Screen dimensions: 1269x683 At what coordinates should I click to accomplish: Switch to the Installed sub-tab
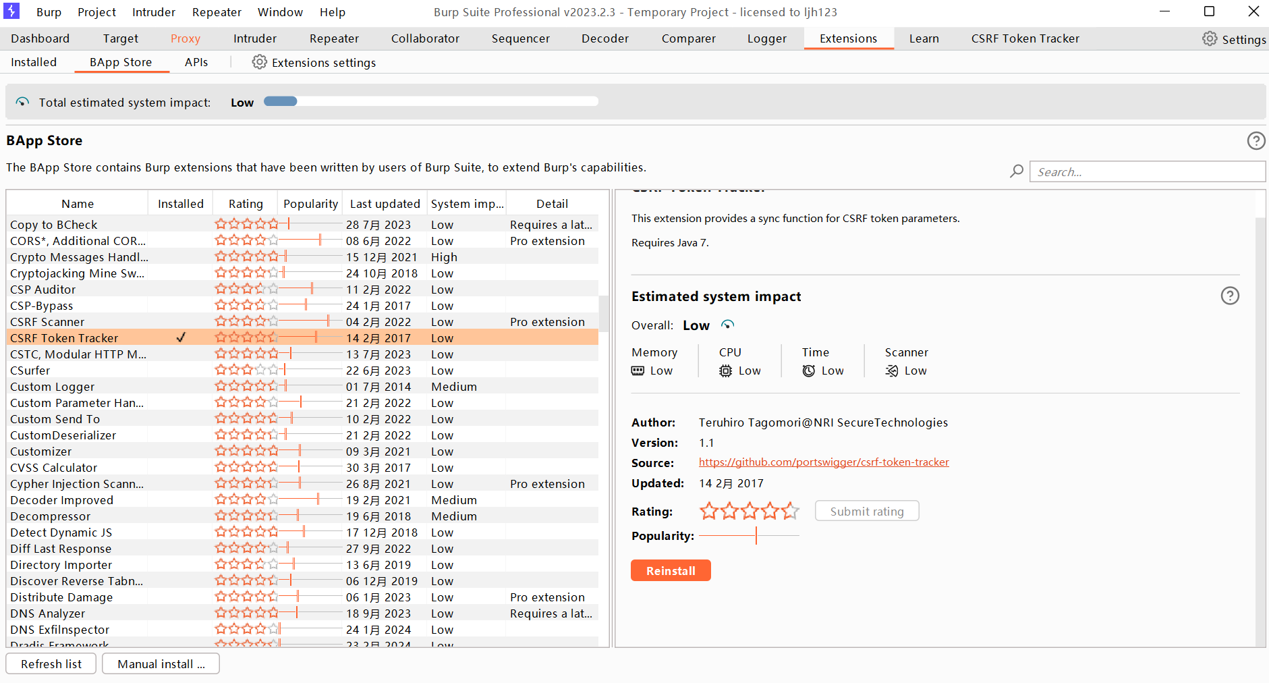34,62
